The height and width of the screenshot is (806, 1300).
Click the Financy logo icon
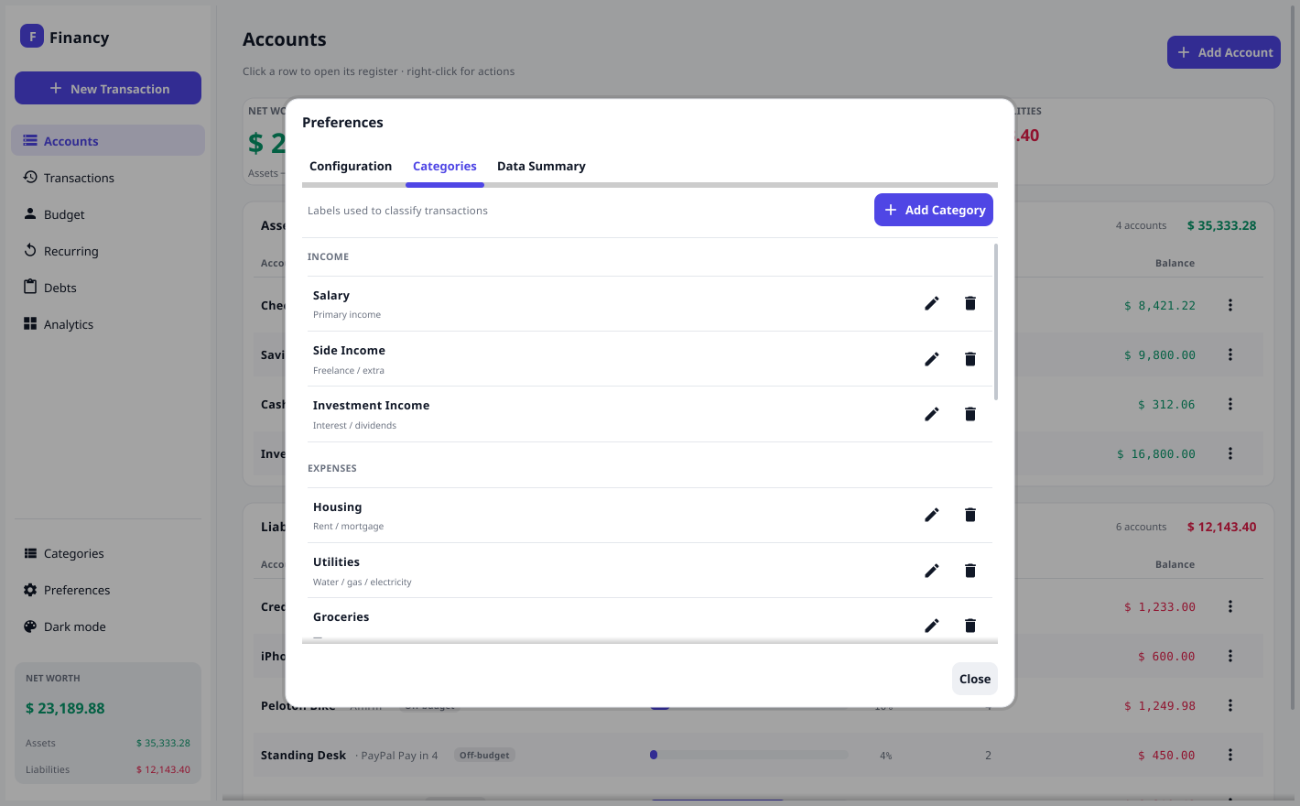[32, 37]
